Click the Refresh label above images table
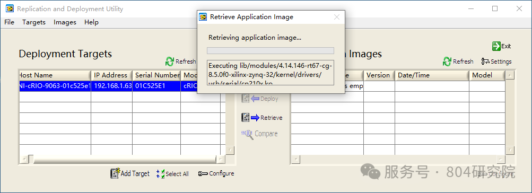 [463, 62]
